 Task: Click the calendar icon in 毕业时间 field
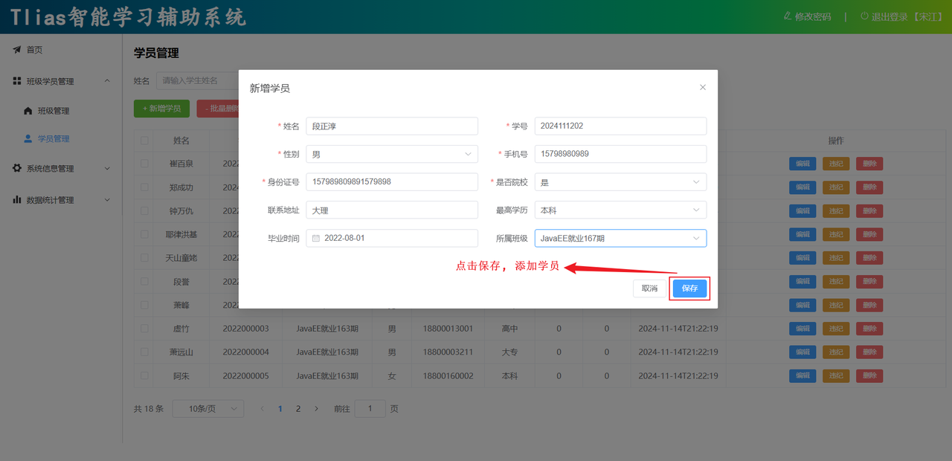click(x=316, y=239)
